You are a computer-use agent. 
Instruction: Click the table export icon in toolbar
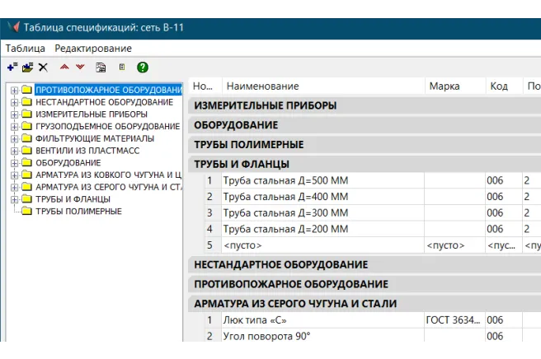101,68
